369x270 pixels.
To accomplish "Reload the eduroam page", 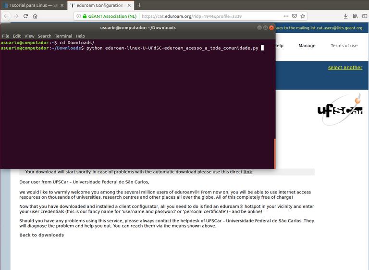I will click(x=25, y=16).
